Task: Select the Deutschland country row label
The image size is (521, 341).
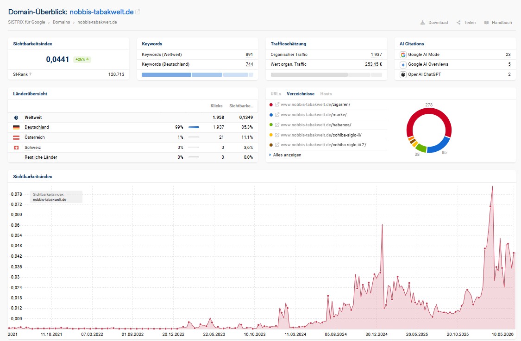Action: (x=37, y=127)
